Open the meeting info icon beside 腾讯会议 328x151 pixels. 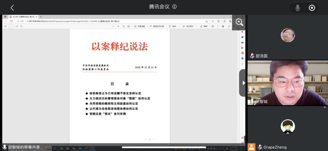pos(174,7)
